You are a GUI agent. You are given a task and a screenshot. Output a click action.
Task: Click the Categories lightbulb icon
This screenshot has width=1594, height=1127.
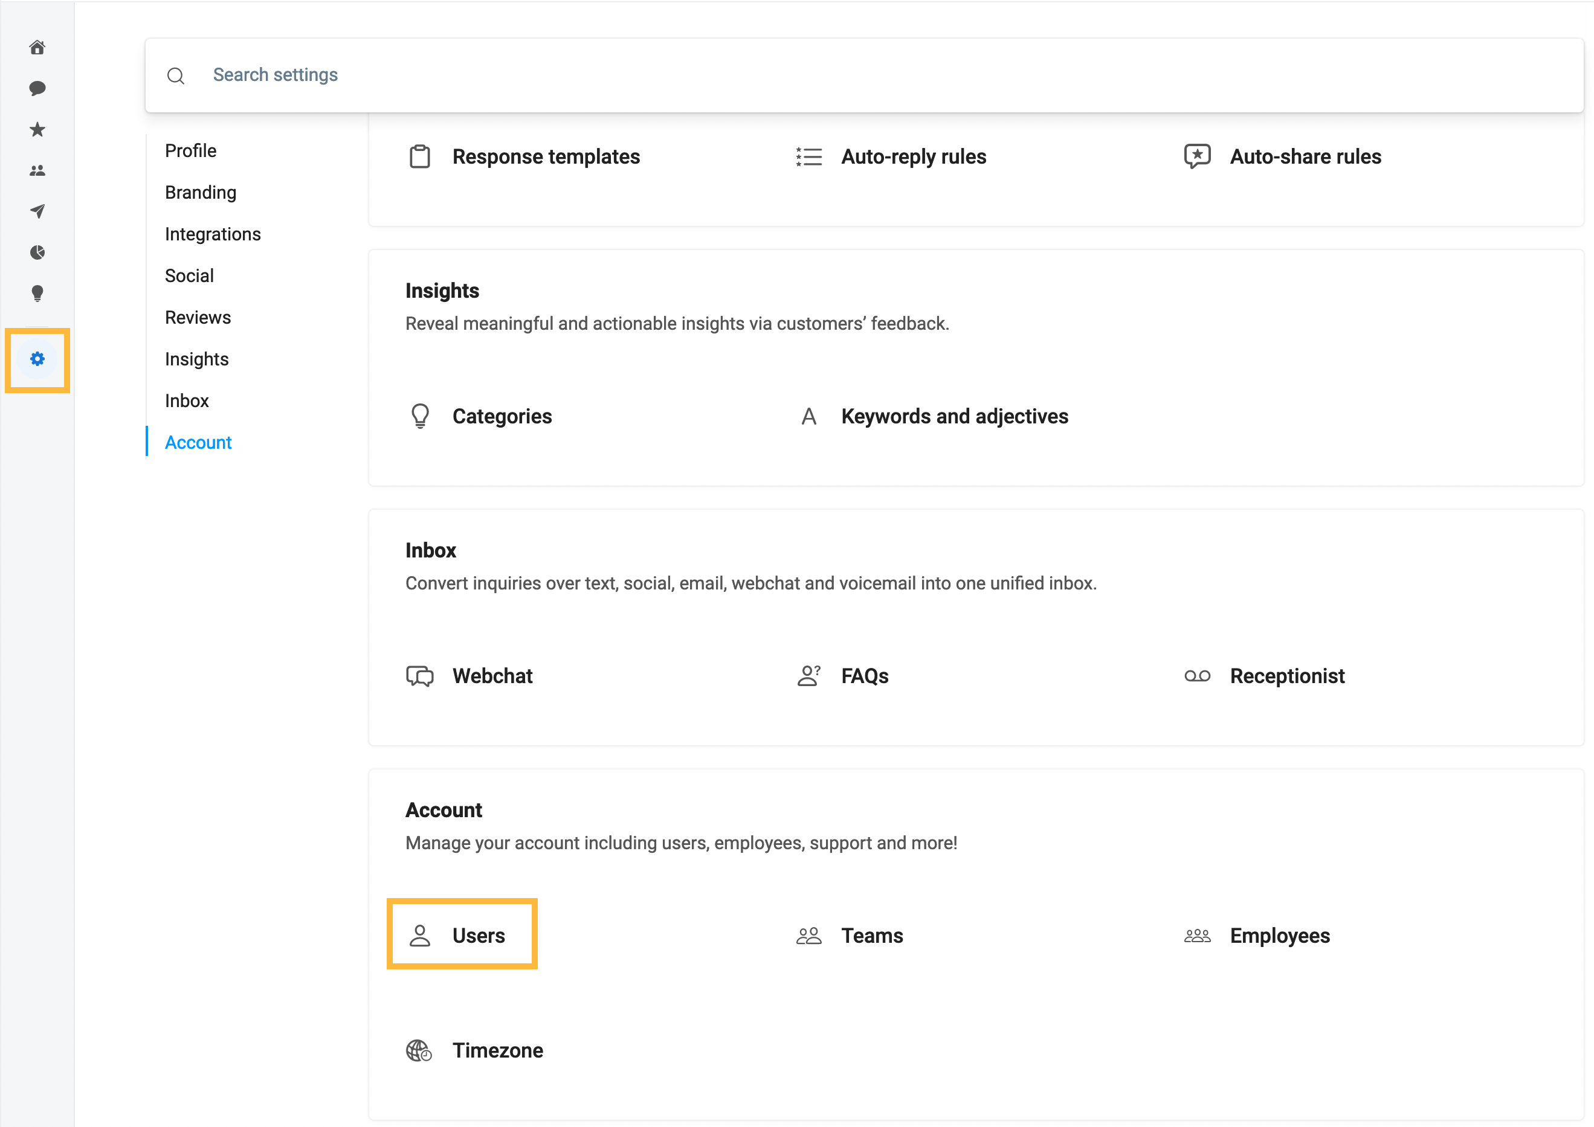click(420, 416)
